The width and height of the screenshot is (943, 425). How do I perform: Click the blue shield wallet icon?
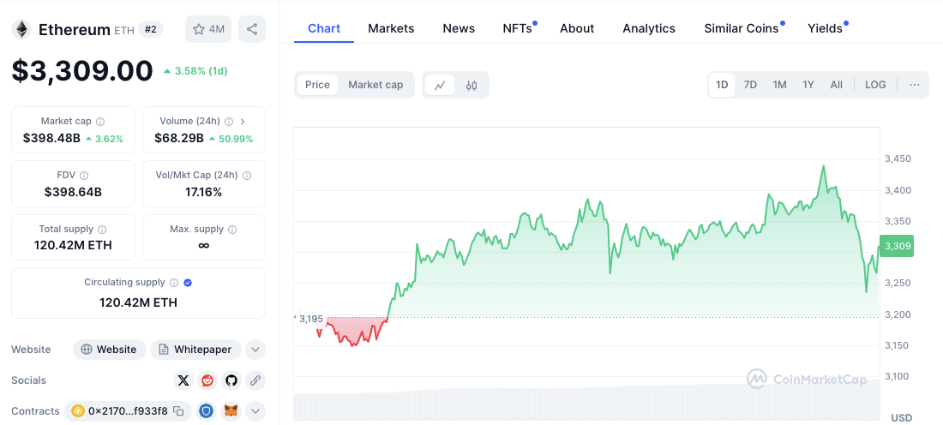207,411
